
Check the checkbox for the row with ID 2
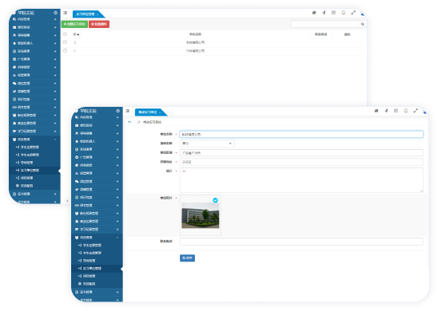point(65,42)
